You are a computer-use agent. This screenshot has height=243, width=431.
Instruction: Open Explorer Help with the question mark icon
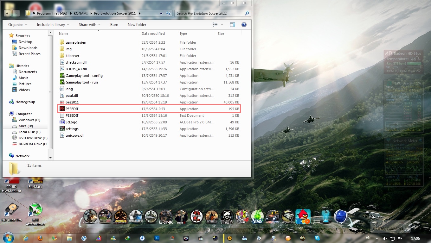244,25
